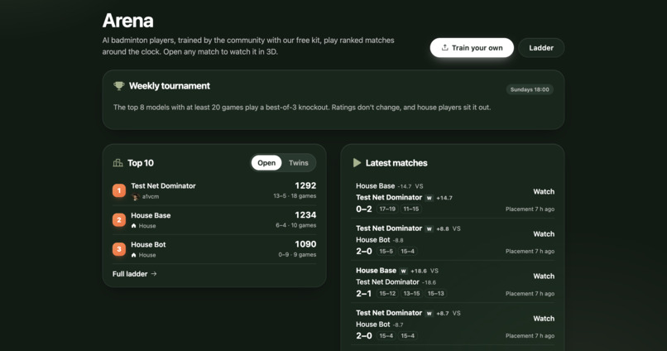Screen dimensions: 667x351
Task: Click the W badge in the 0–2 match
Action: coord(429,198)
